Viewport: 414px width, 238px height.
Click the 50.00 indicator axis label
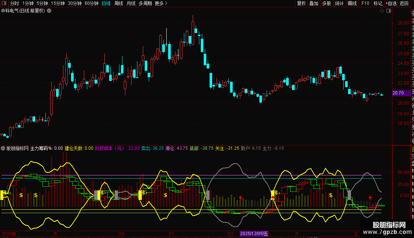[x=403, y=172]
